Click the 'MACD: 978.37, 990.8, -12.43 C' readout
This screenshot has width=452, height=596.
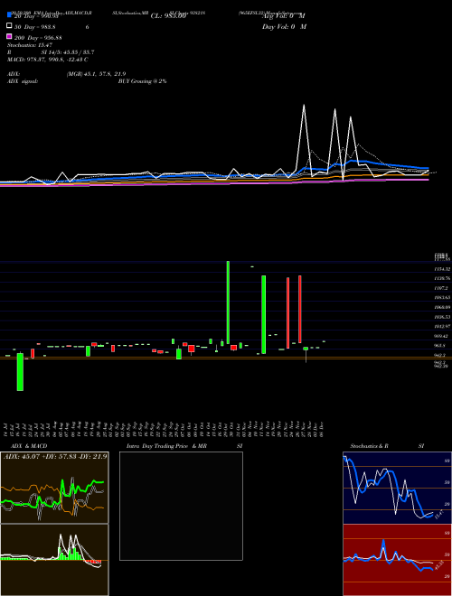(x=48, y=60)
